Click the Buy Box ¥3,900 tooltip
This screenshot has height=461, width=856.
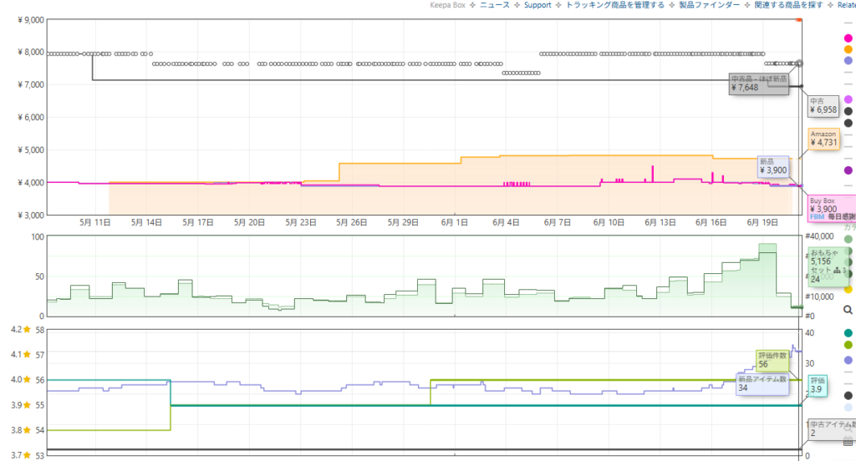point(832,209)
